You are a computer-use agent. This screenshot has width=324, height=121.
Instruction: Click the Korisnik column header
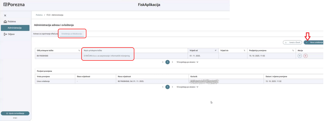click(226, 76)
